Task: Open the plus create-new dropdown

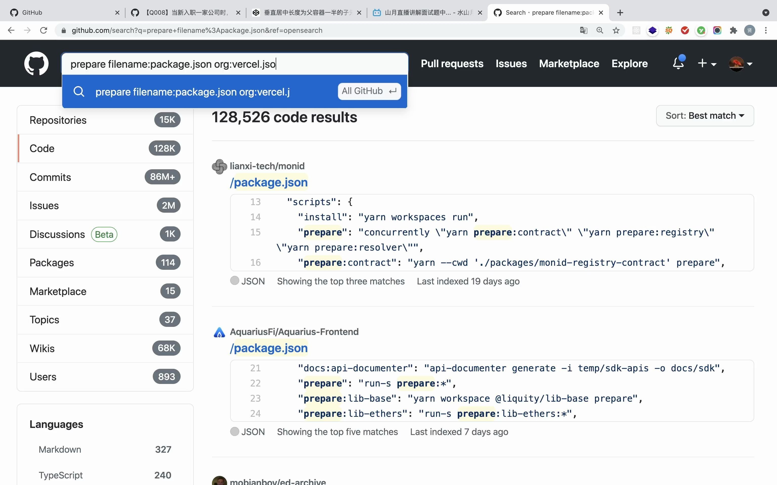Action: (x=707, y=63)
